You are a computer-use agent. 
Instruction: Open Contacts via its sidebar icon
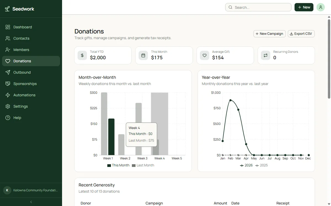[x=8, y=38]
